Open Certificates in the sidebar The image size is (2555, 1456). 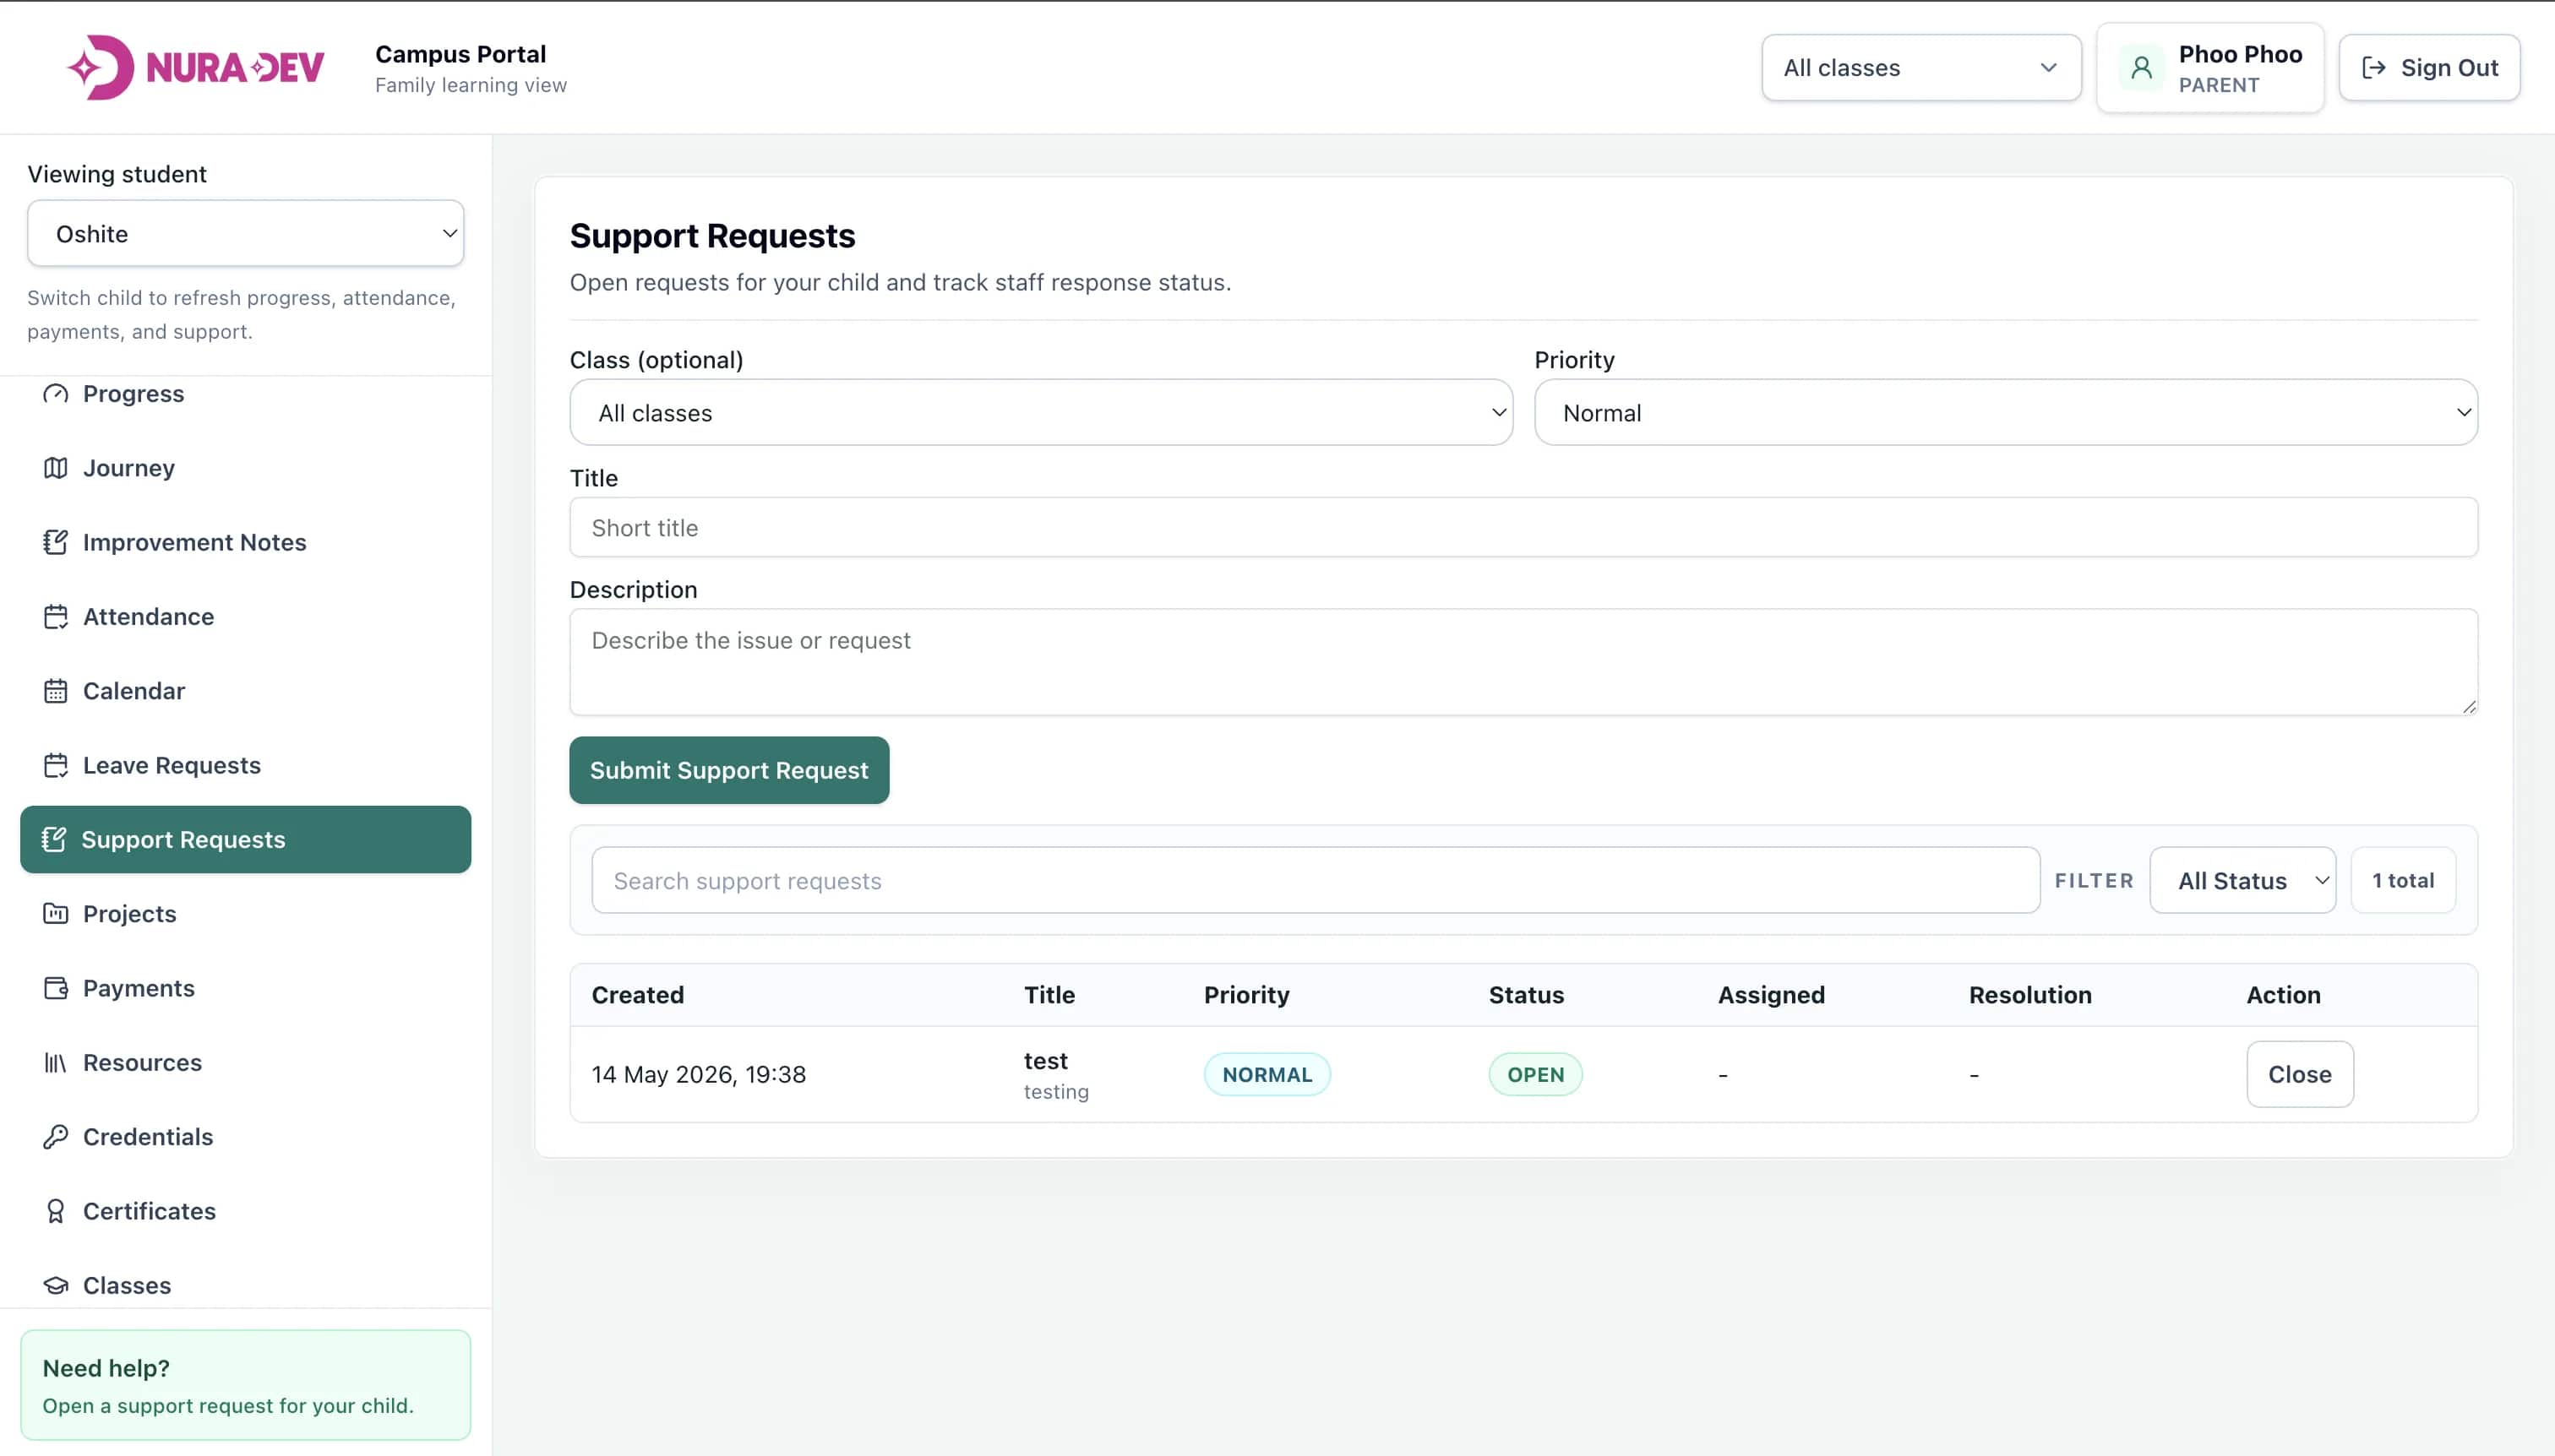click(246, 1211)
